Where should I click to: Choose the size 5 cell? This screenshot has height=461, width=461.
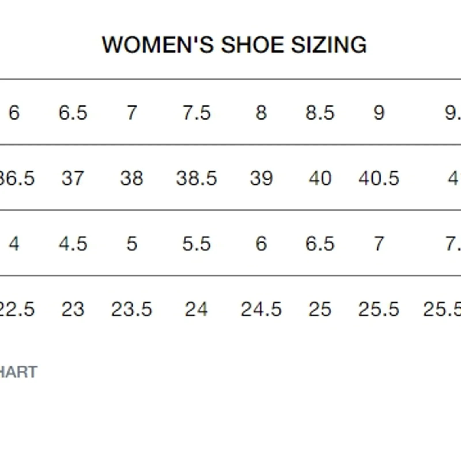pyautogui.click(x=132, y=244)
